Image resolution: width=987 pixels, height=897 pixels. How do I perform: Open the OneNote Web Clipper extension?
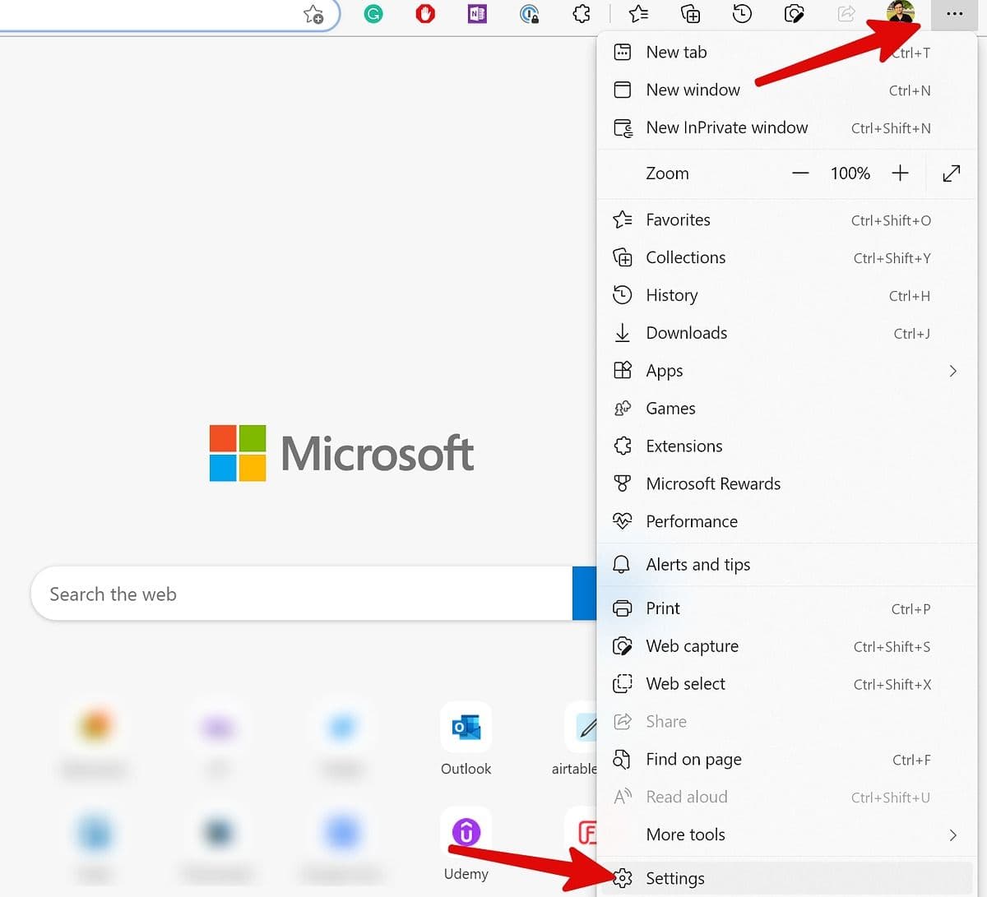click(x=477, y=14)
